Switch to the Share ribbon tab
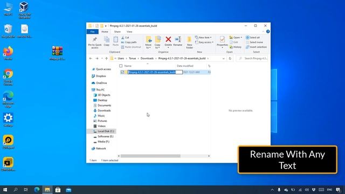This screenshot has width=345, height=194. pos(118,32)
